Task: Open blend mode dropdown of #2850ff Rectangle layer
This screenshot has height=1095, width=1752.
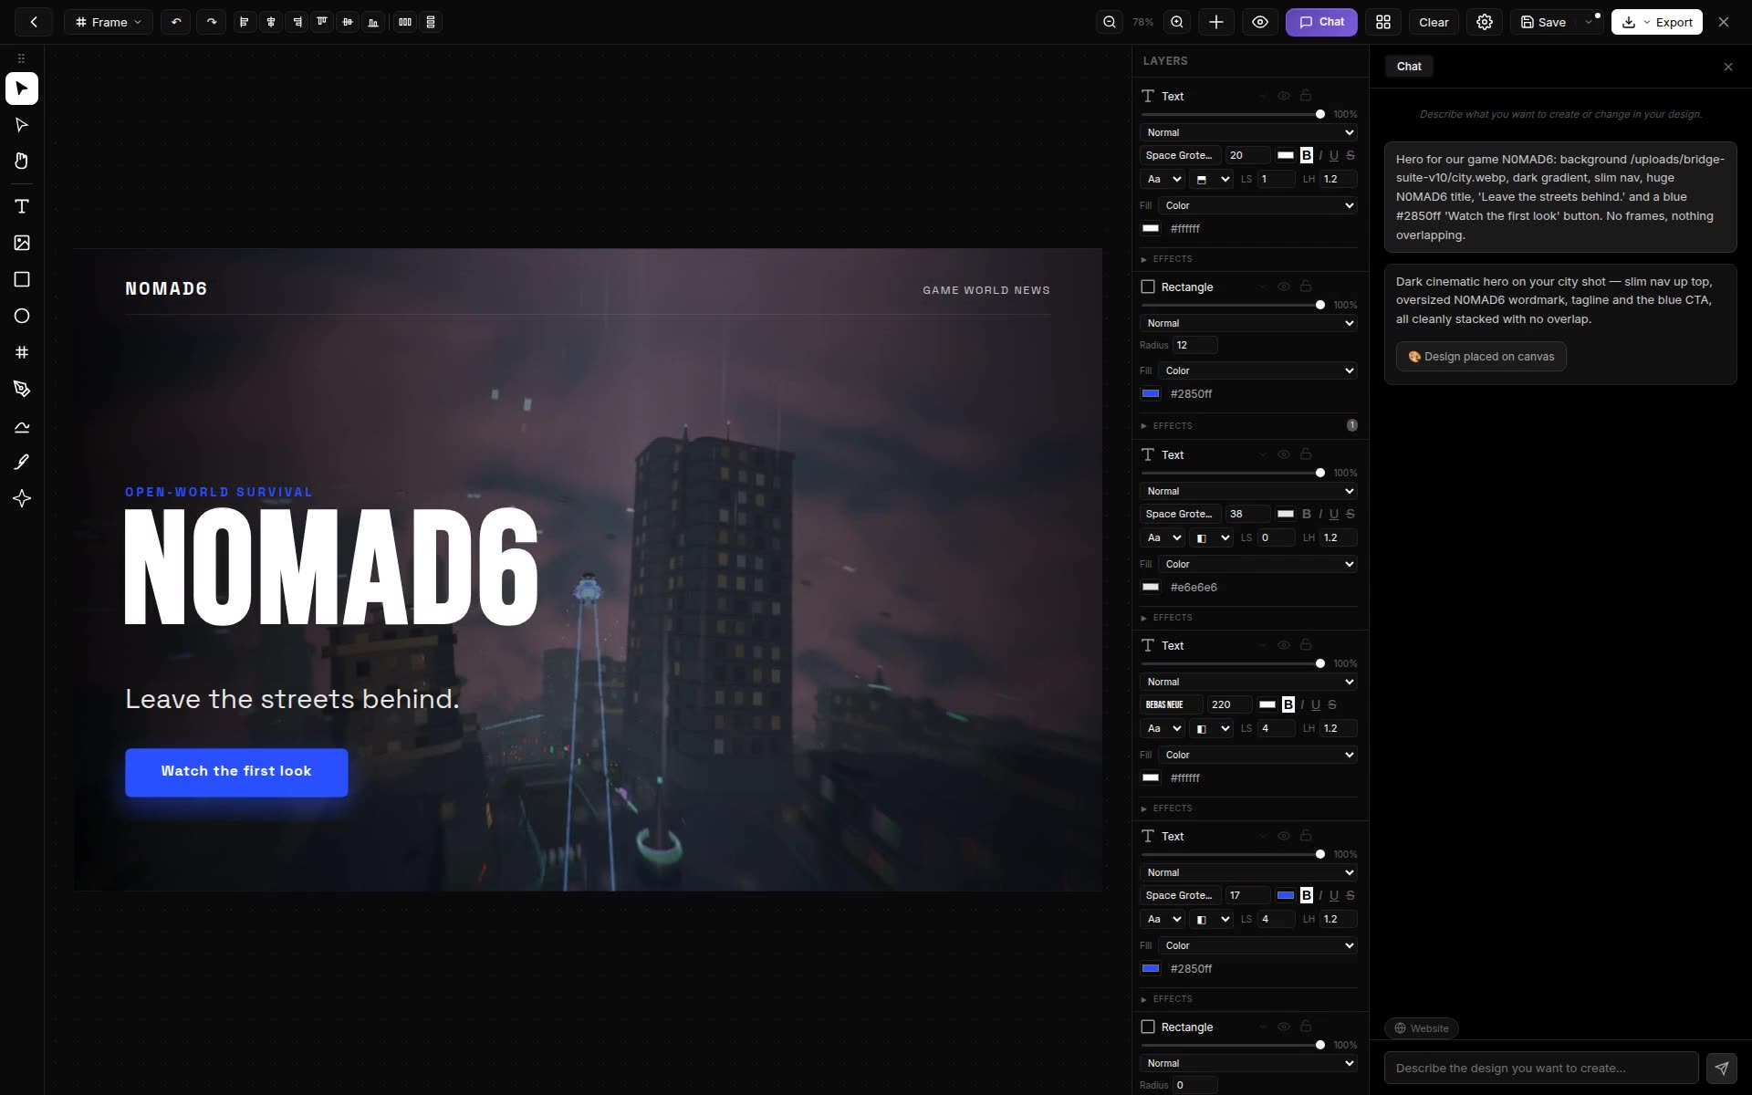Action: point(1249,323)
